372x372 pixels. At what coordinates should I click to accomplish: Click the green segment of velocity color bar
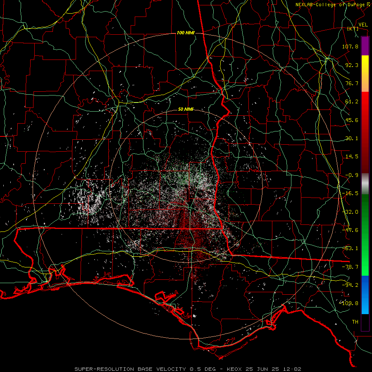pyautogui.click(x=365, y=235)
